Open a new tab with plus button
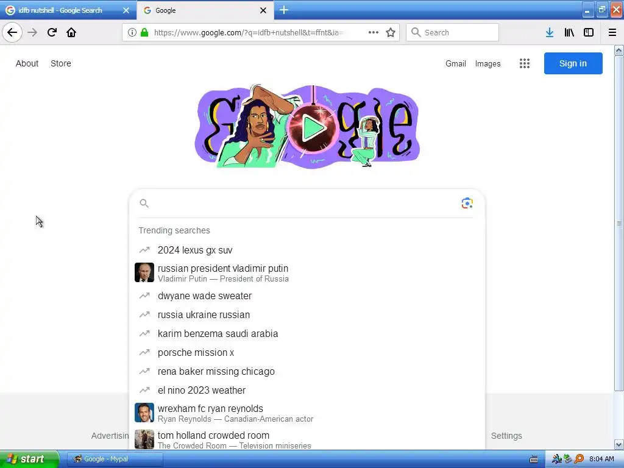This screenshot has width=624, height=468. (284, 10)
